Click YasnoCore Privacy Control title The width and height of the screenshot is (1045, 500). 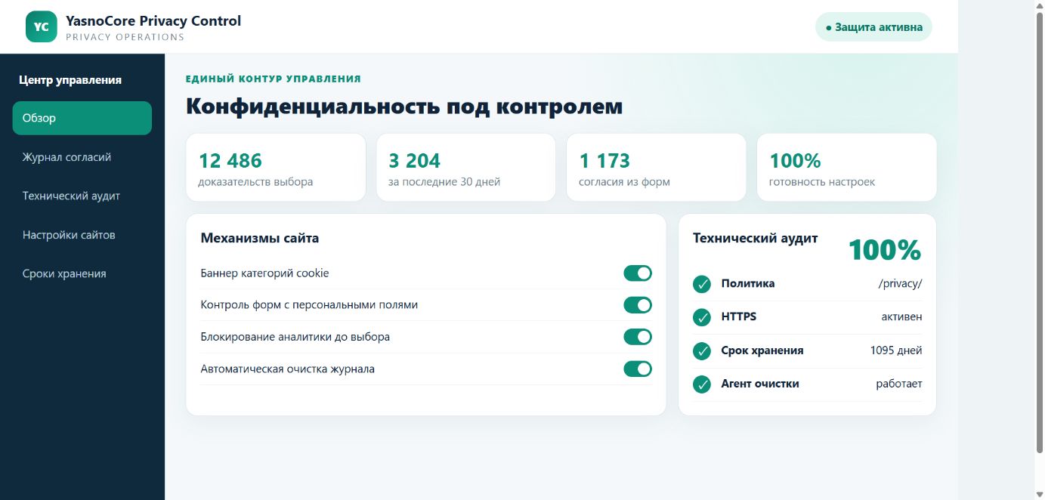pos(153,21)
